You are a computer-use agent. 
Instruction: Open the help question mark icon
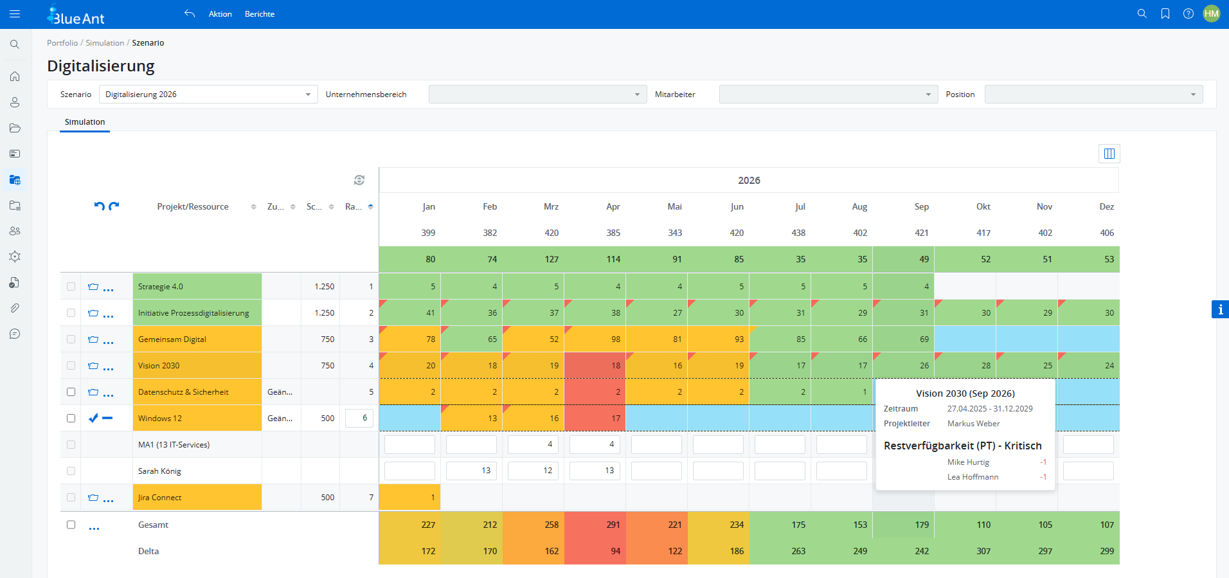[x=1189, y=14]
